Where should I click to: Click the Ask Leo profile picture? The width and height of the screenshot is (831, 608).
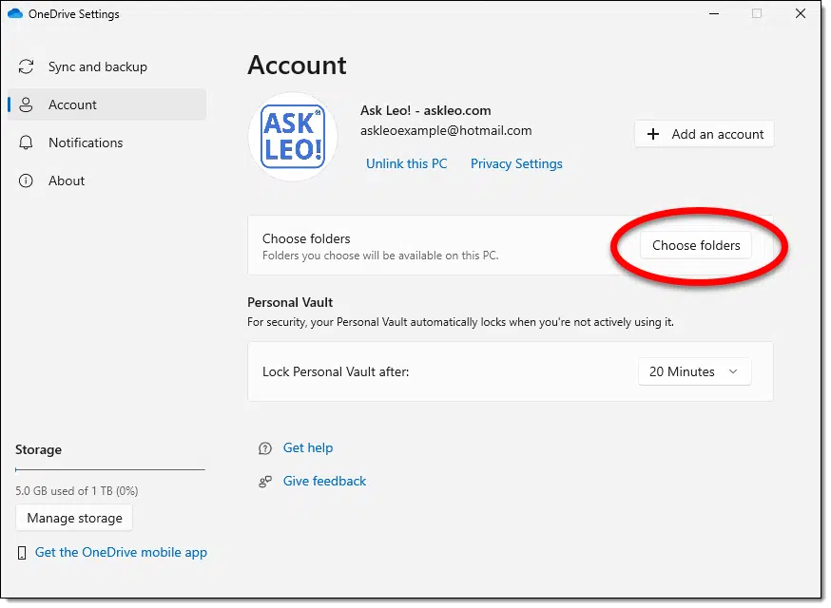click(293, 137)
